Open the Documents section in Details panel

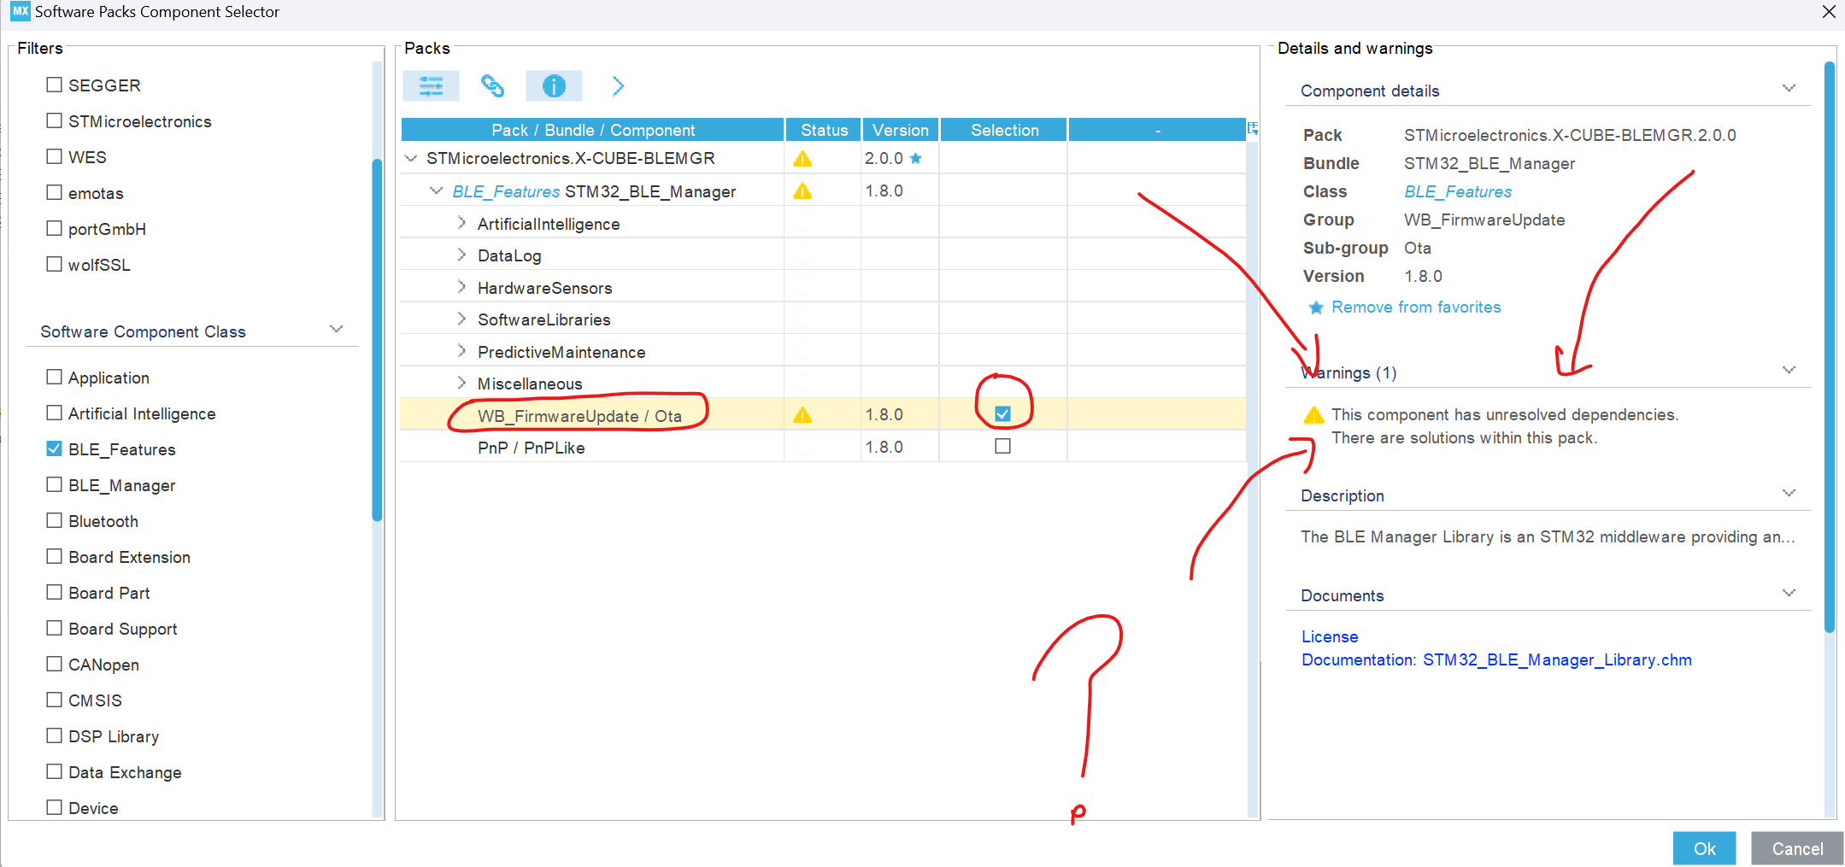1790,591
